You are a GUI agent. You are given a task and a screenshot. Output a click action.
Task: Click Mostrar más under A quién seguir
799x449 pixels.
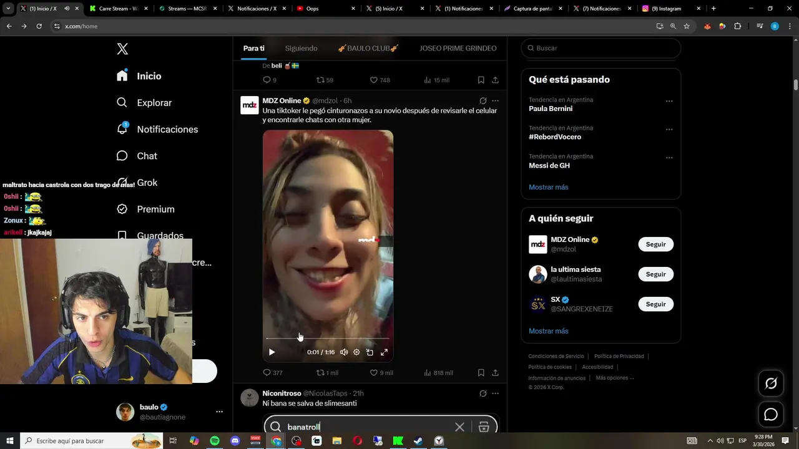click(x=548, y=331)
